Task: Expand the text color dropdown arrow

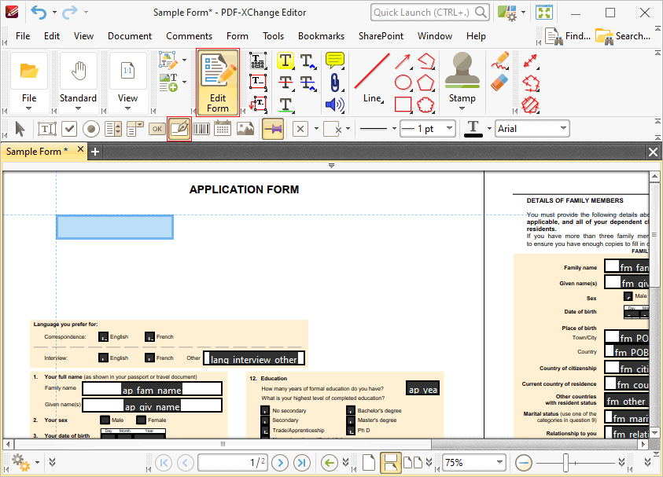Action: [x=489, y=128]
